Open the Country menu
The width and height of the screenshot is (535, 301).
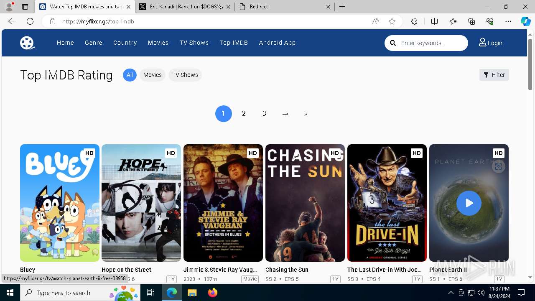[x=125, y=43]
